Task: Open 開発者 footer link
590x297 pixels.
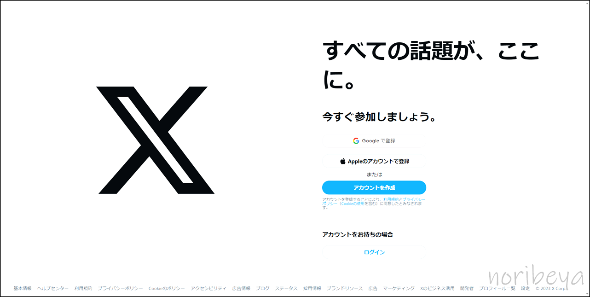Action: (x=467, y=288)
